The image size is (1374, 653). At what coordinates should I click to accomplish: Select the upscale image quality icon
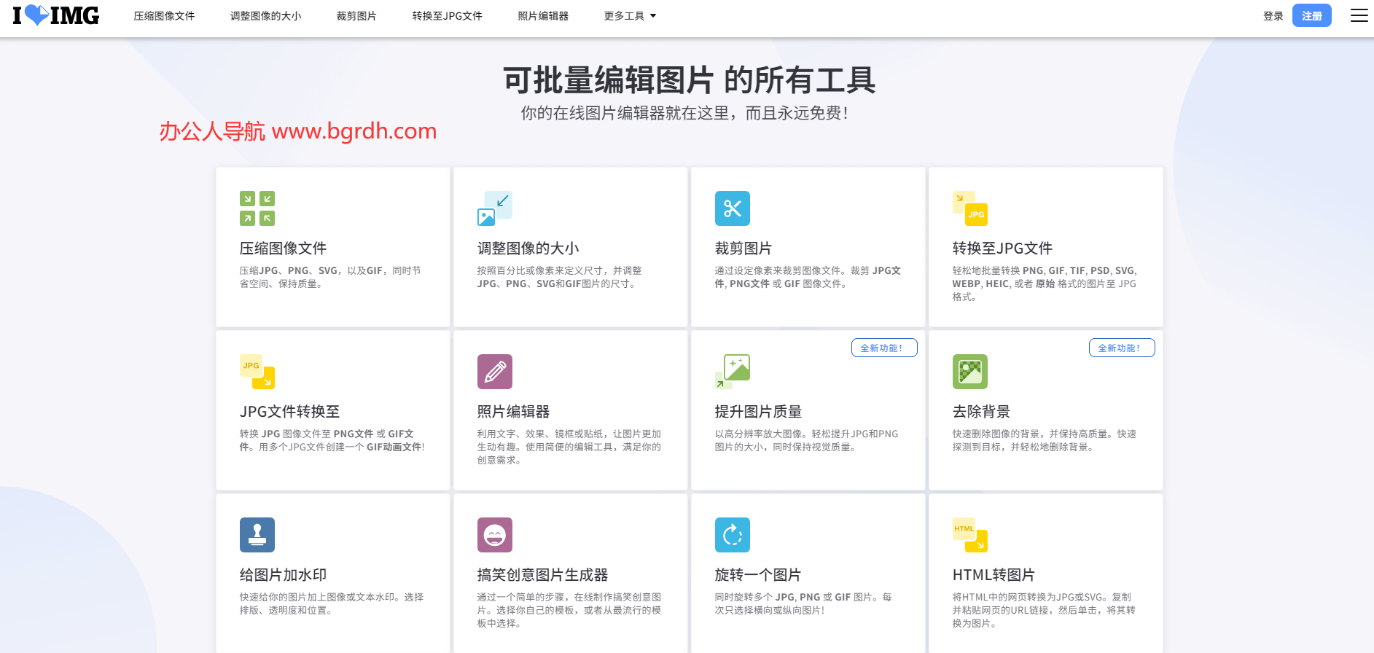click(733, 372)
